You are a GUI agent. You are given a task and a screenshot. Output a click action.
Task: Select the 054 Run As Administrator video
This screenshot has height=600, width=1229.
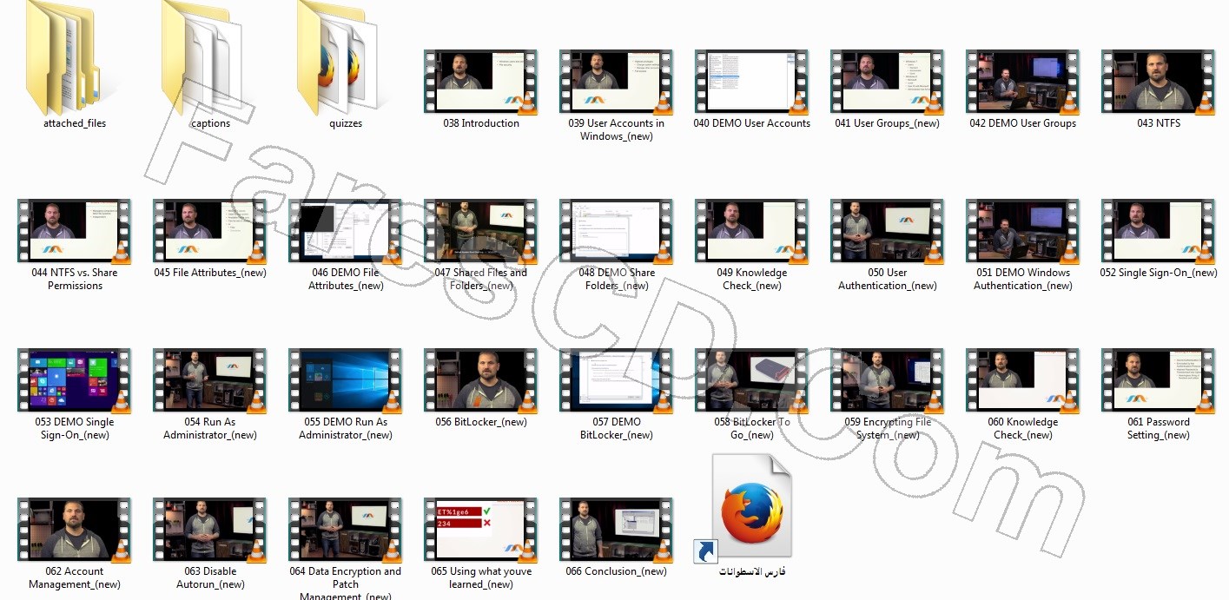210,380
